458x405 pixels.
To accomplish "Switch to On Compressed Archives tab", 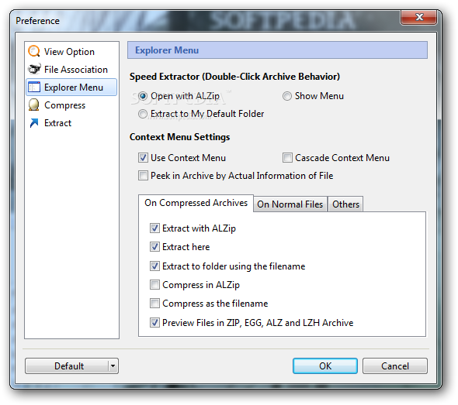I will [x=196, y=203].
